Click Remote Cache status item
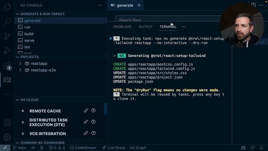The height and width of the screenshot is (151, 268). pyautogui.click(x=45, y=111)
